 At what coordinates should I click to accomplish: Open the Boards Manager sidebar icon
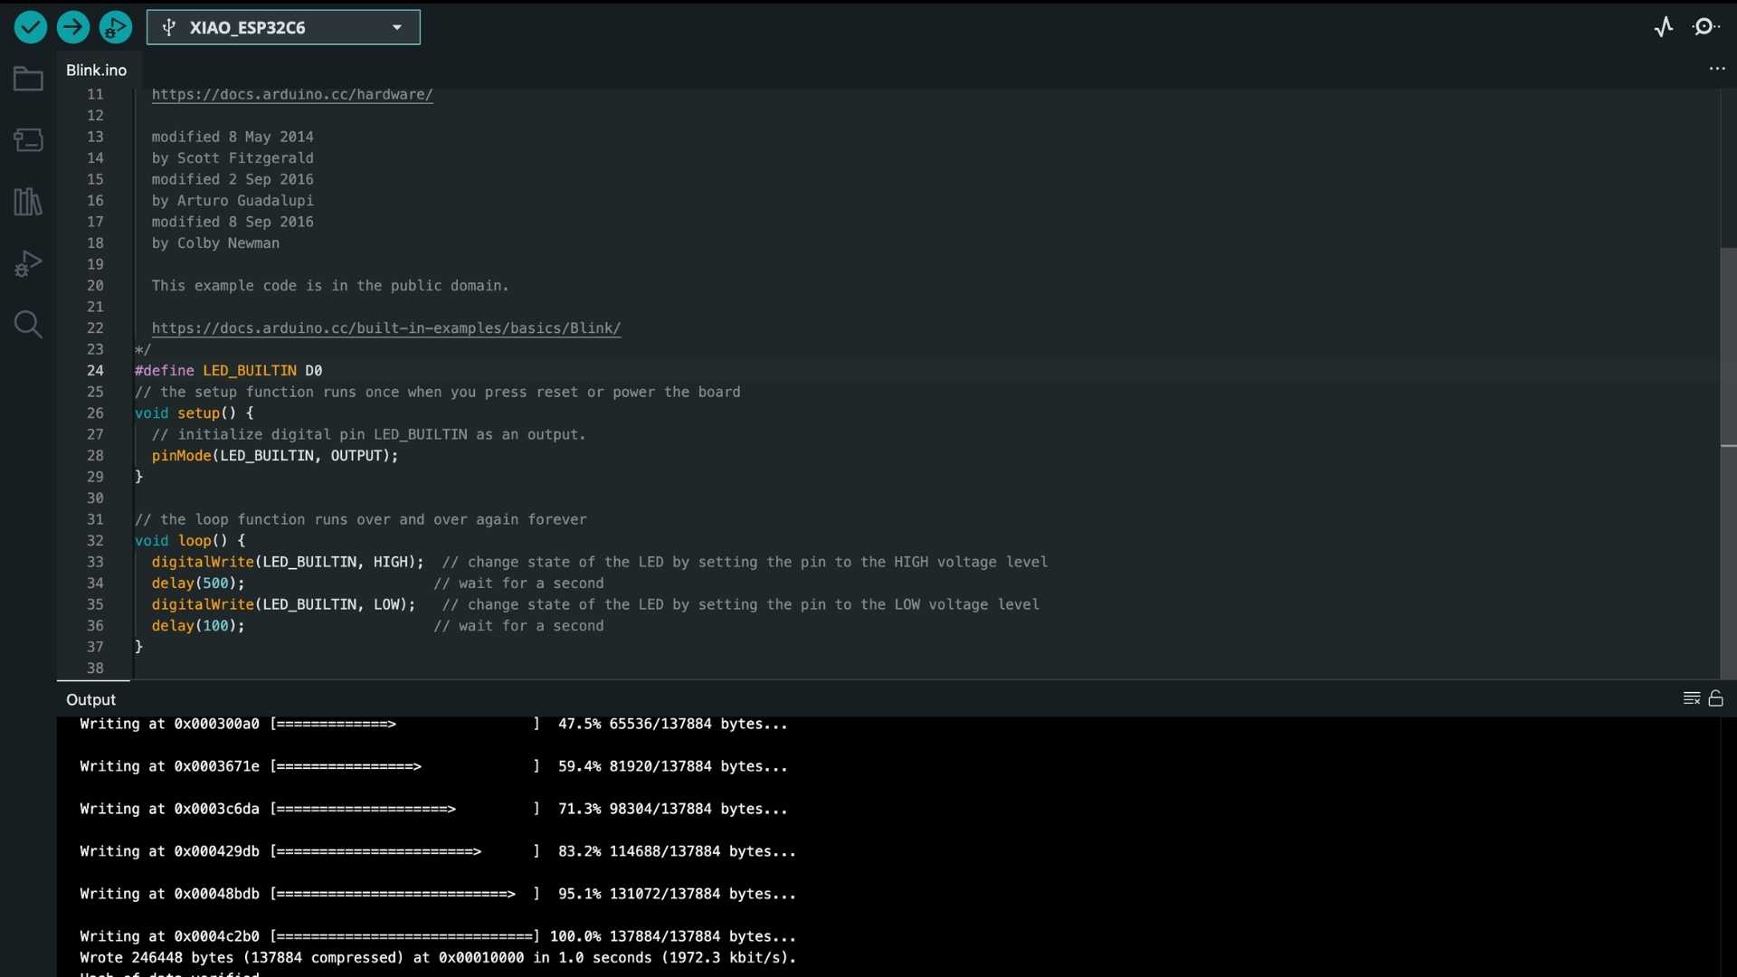[x=28, y=140]
